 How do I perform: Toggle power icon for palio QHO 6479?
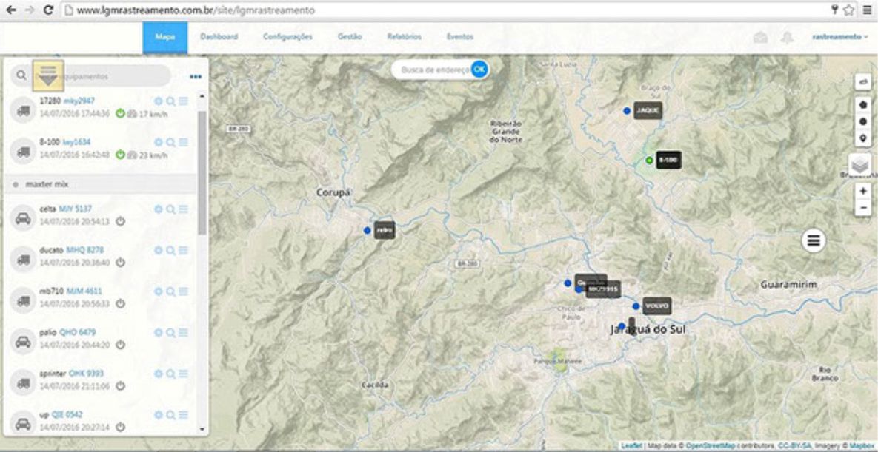pyautogui.click(x=120, y=345)
